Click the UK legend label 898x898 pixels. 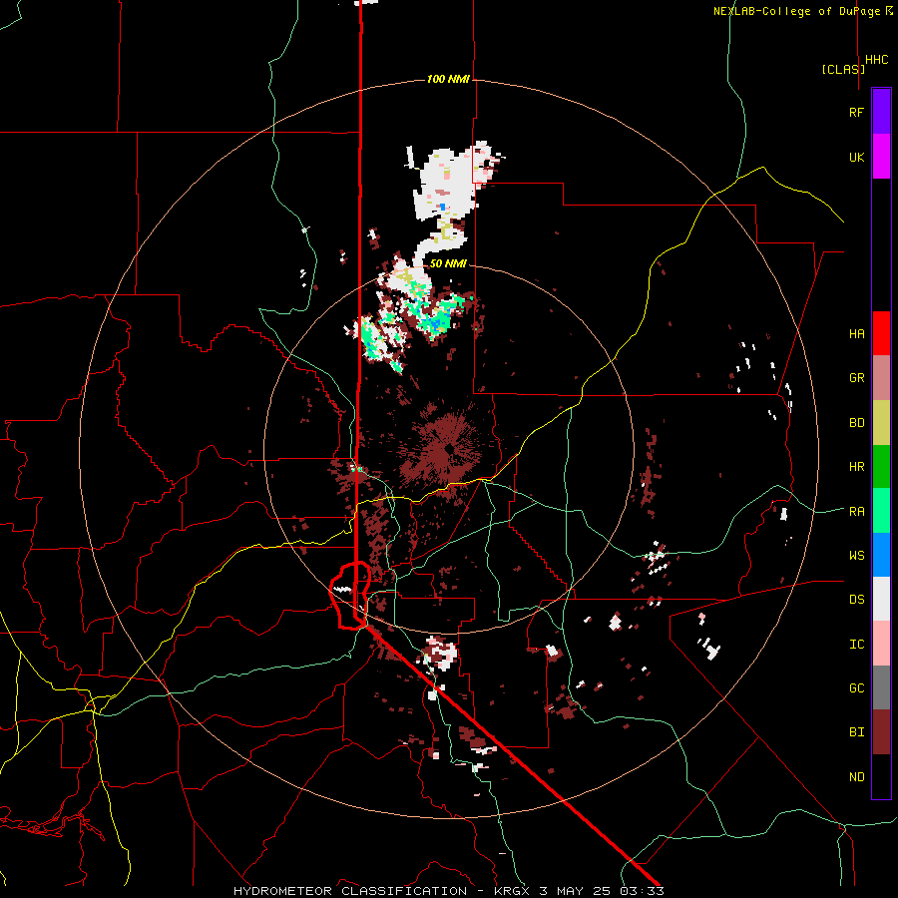(856, 157)
